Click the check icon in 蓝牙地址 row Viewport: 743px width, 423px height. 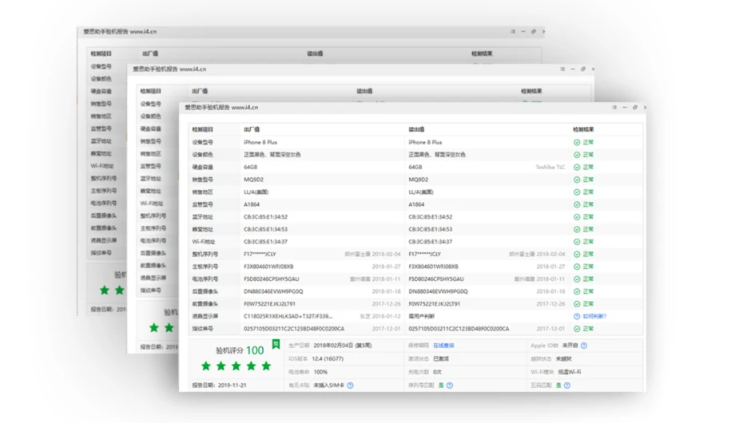tap(577, 217)
